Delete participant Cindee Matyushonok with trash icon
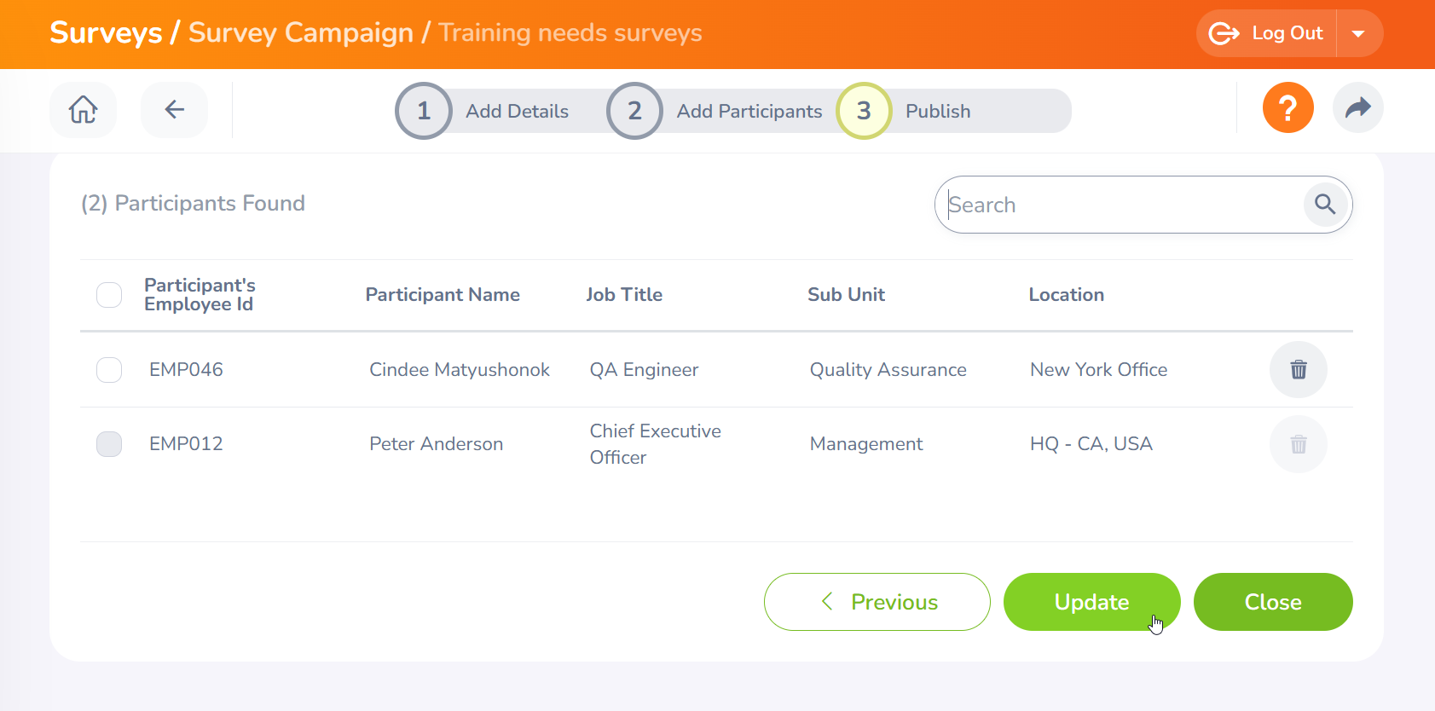Image resolution: width=1435 pixels, height=711 pixels. pos(1298,370)
